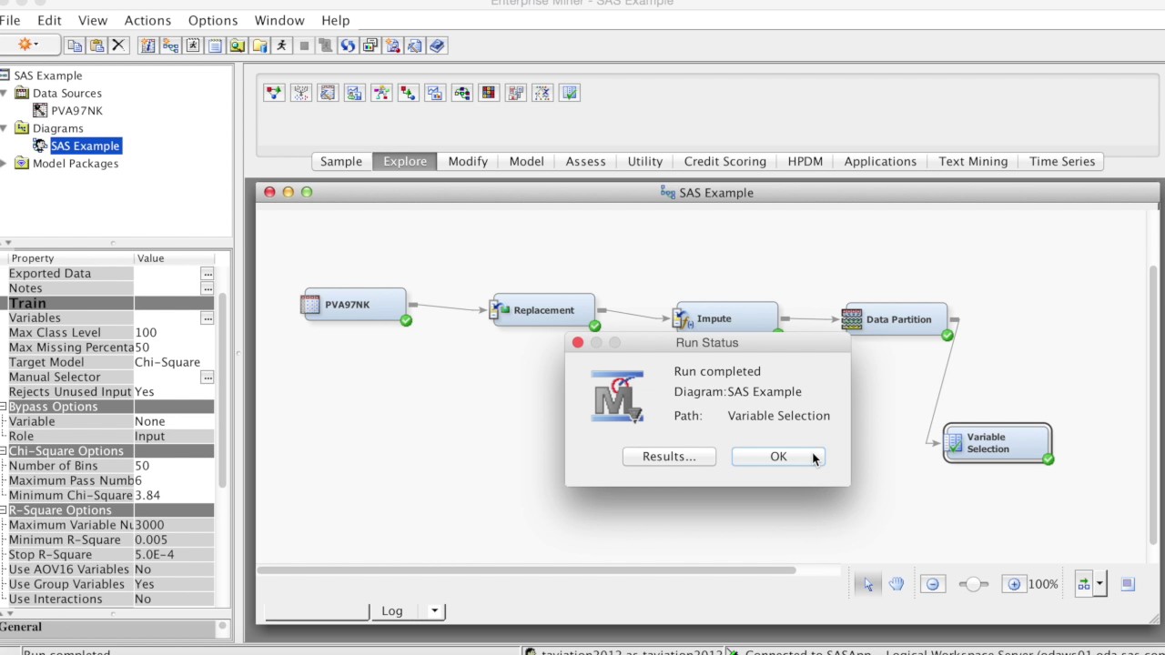Collapse the Data Sources tree folder
This screenshot has width=1165, height=655.
coord(4,93)
